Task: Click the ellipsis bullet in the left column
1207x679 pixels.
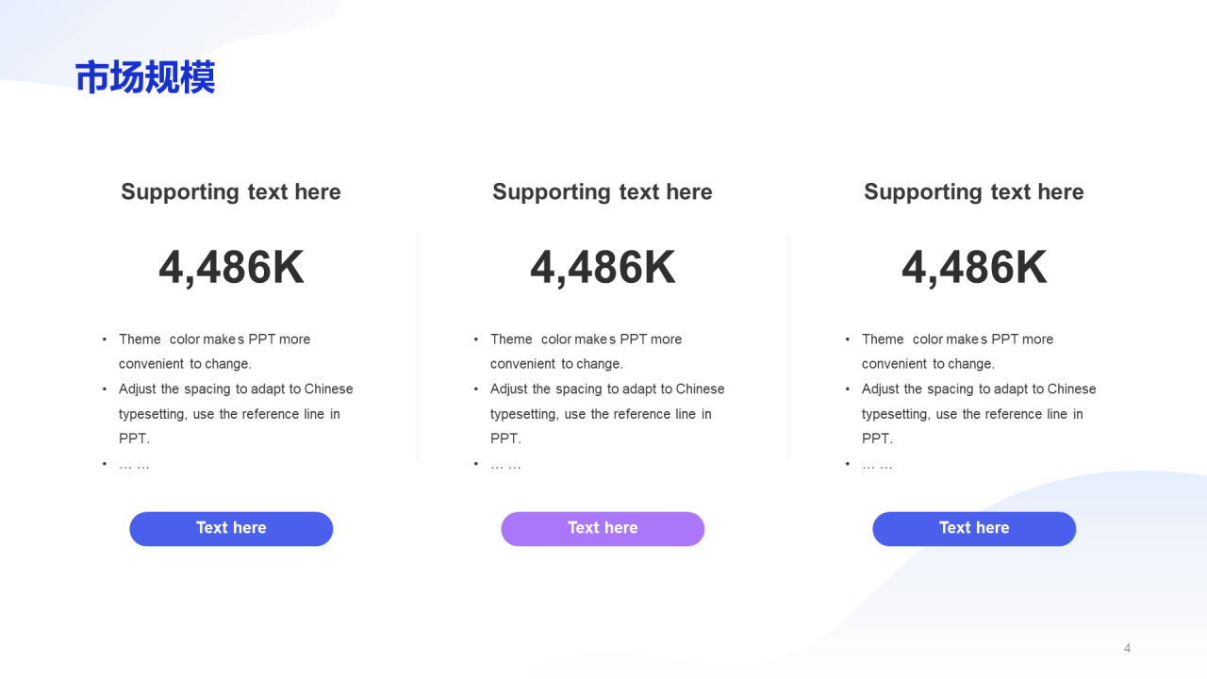Action: [x=134, y=465]
